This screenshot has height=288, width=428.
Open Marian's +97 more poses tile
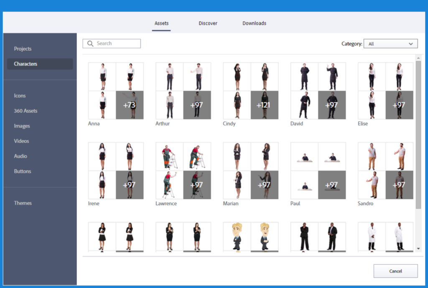pyautogui.click(x=265, y=185)
